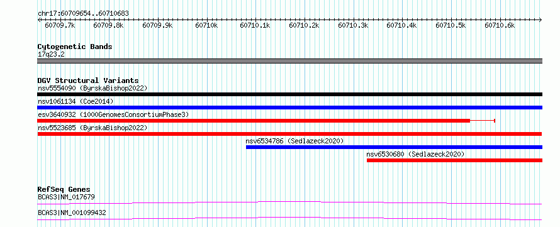Select the black nsv5554090 variant bar

pyautogui.click(x=289, y=94)
